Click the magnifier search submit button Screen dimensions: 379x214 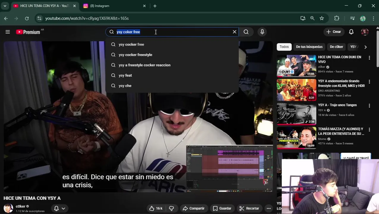[x=246, y=32]
